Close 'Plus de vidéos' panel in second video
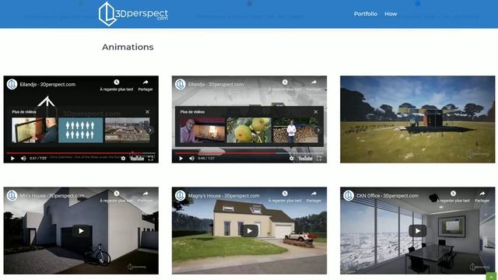 coord(316,112)
